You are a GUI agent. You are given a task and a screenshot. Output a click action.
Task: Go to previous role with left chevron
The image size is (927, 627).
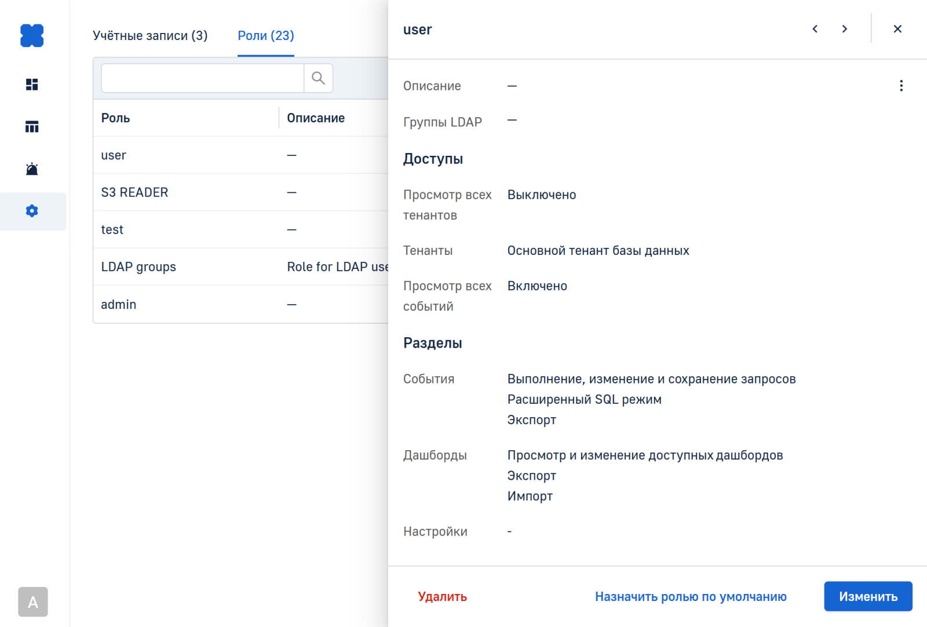[815, 29]
